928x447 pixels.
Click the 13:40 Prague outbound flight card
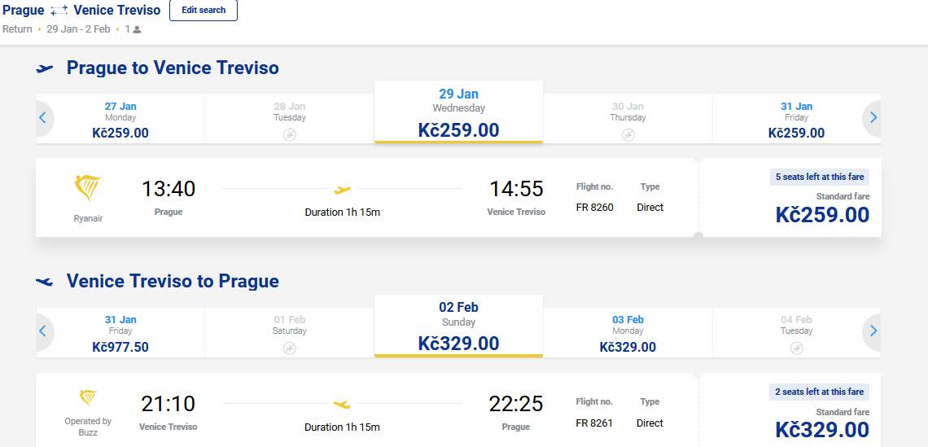tap(458, 197)
